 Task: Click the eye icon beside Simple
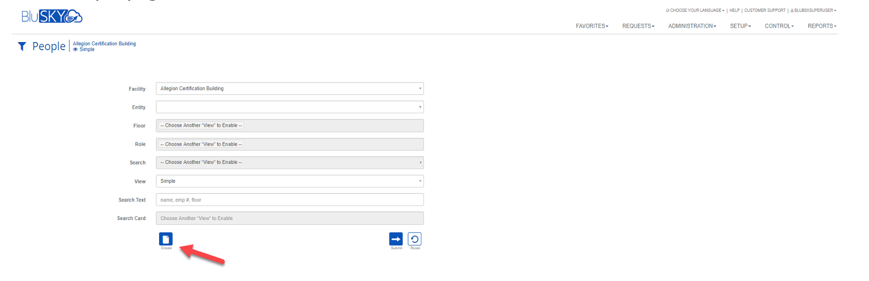[76, 50]
